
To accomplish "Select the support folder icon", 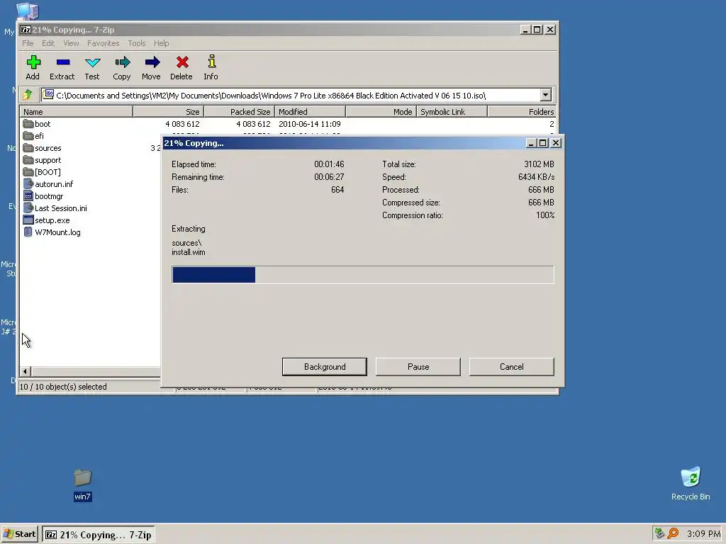I will point(28,159).
